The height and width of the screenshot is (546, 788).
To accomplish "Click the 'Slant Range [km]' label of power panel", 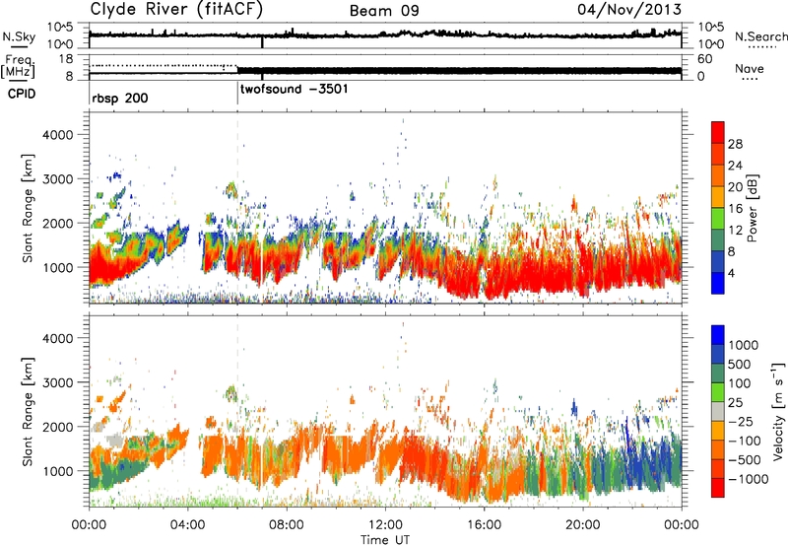I will pos(28,208).
